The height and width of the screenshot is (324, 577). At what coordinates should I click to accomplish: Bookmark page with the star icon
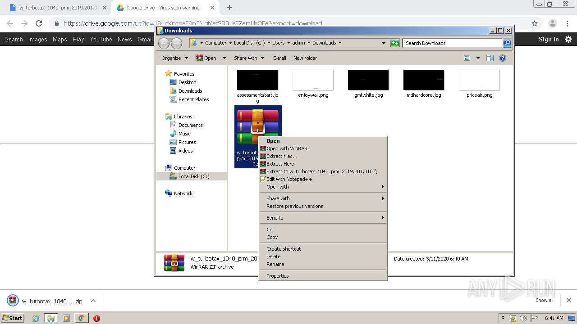(535, 23)
